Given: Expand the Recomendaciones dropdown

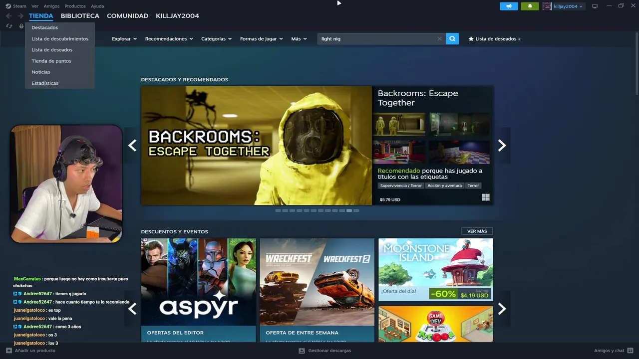Looking at the screenshot, I should 169,39.
